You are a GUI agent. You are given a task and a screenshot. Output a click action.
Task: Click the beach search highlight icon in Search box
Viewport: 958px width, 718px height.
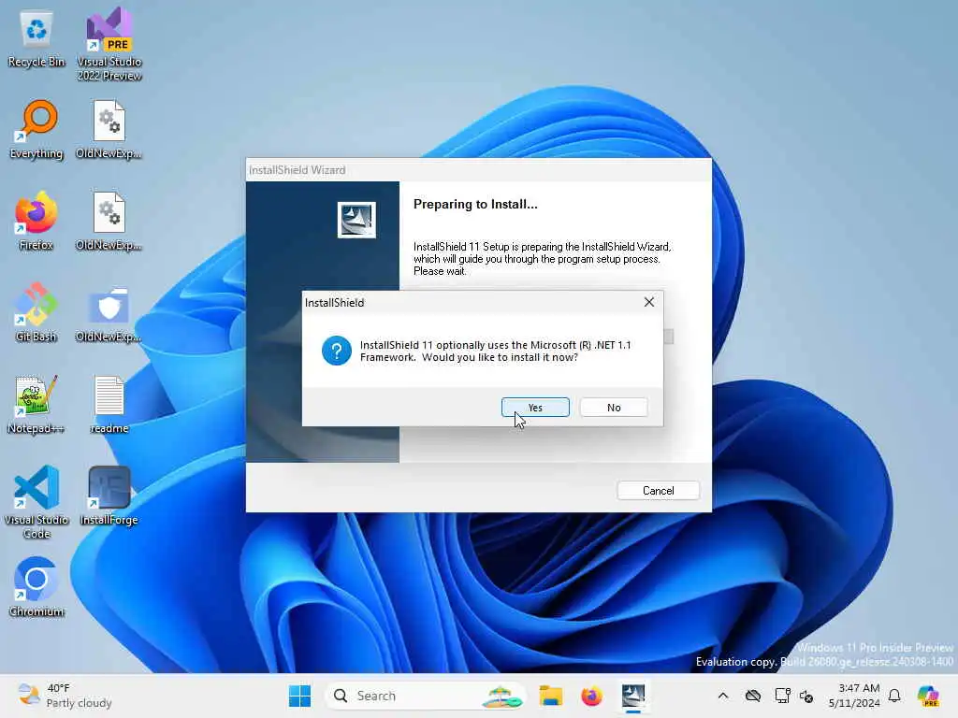coord(503,696)
